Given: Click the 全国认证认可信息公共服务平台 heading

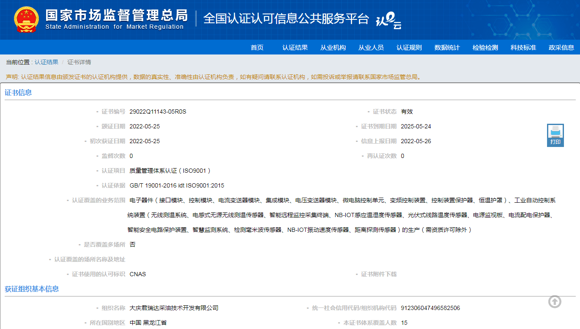Looking at the screenshot, I should click(x=286, y=19).
